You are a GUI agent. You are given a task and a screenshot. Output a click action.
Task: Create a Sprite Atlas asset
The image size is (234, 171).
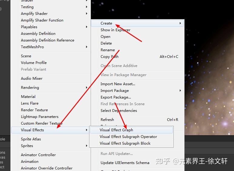[x=51, y=139]
